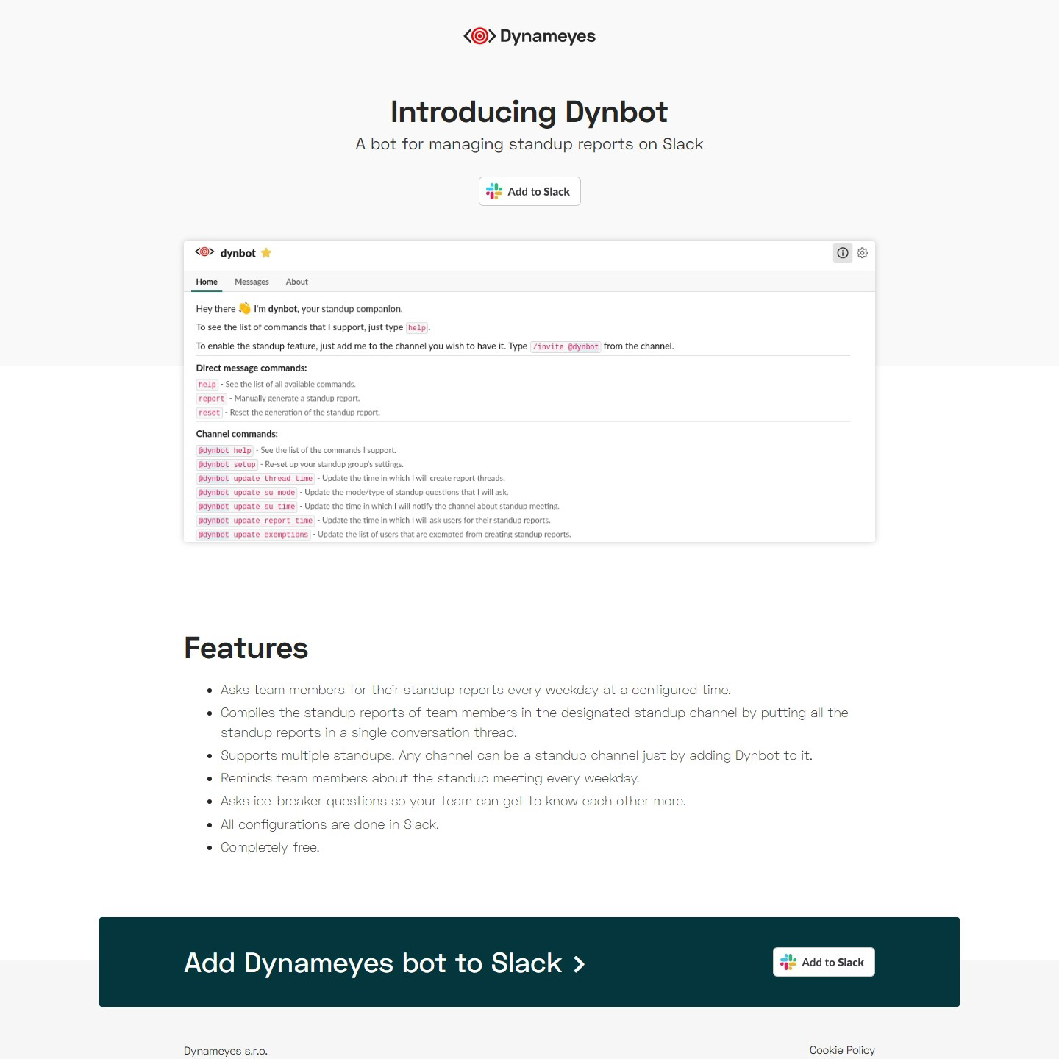This screenshot has height=1059, width=1059.
Task: Click the dynbot eye logo icon
Action: coord(204,252)
